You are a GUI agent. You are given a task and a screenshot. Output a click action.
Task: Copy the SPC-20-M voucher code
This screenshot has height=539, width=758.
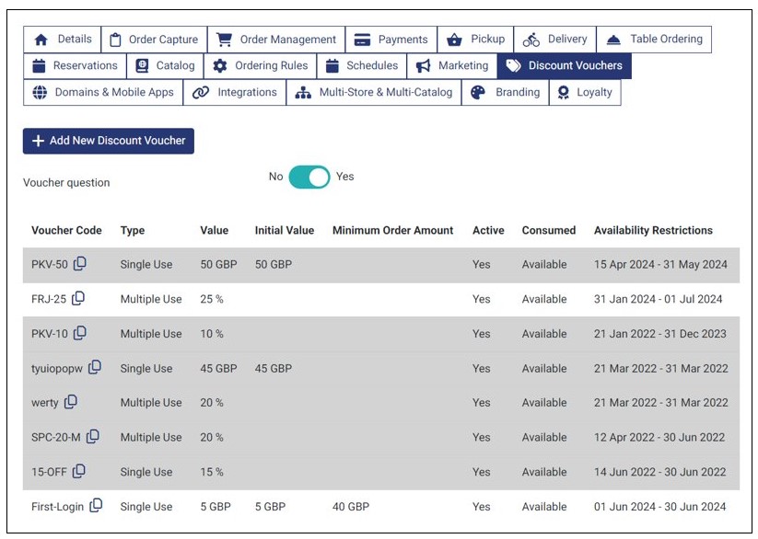point(93,437)
